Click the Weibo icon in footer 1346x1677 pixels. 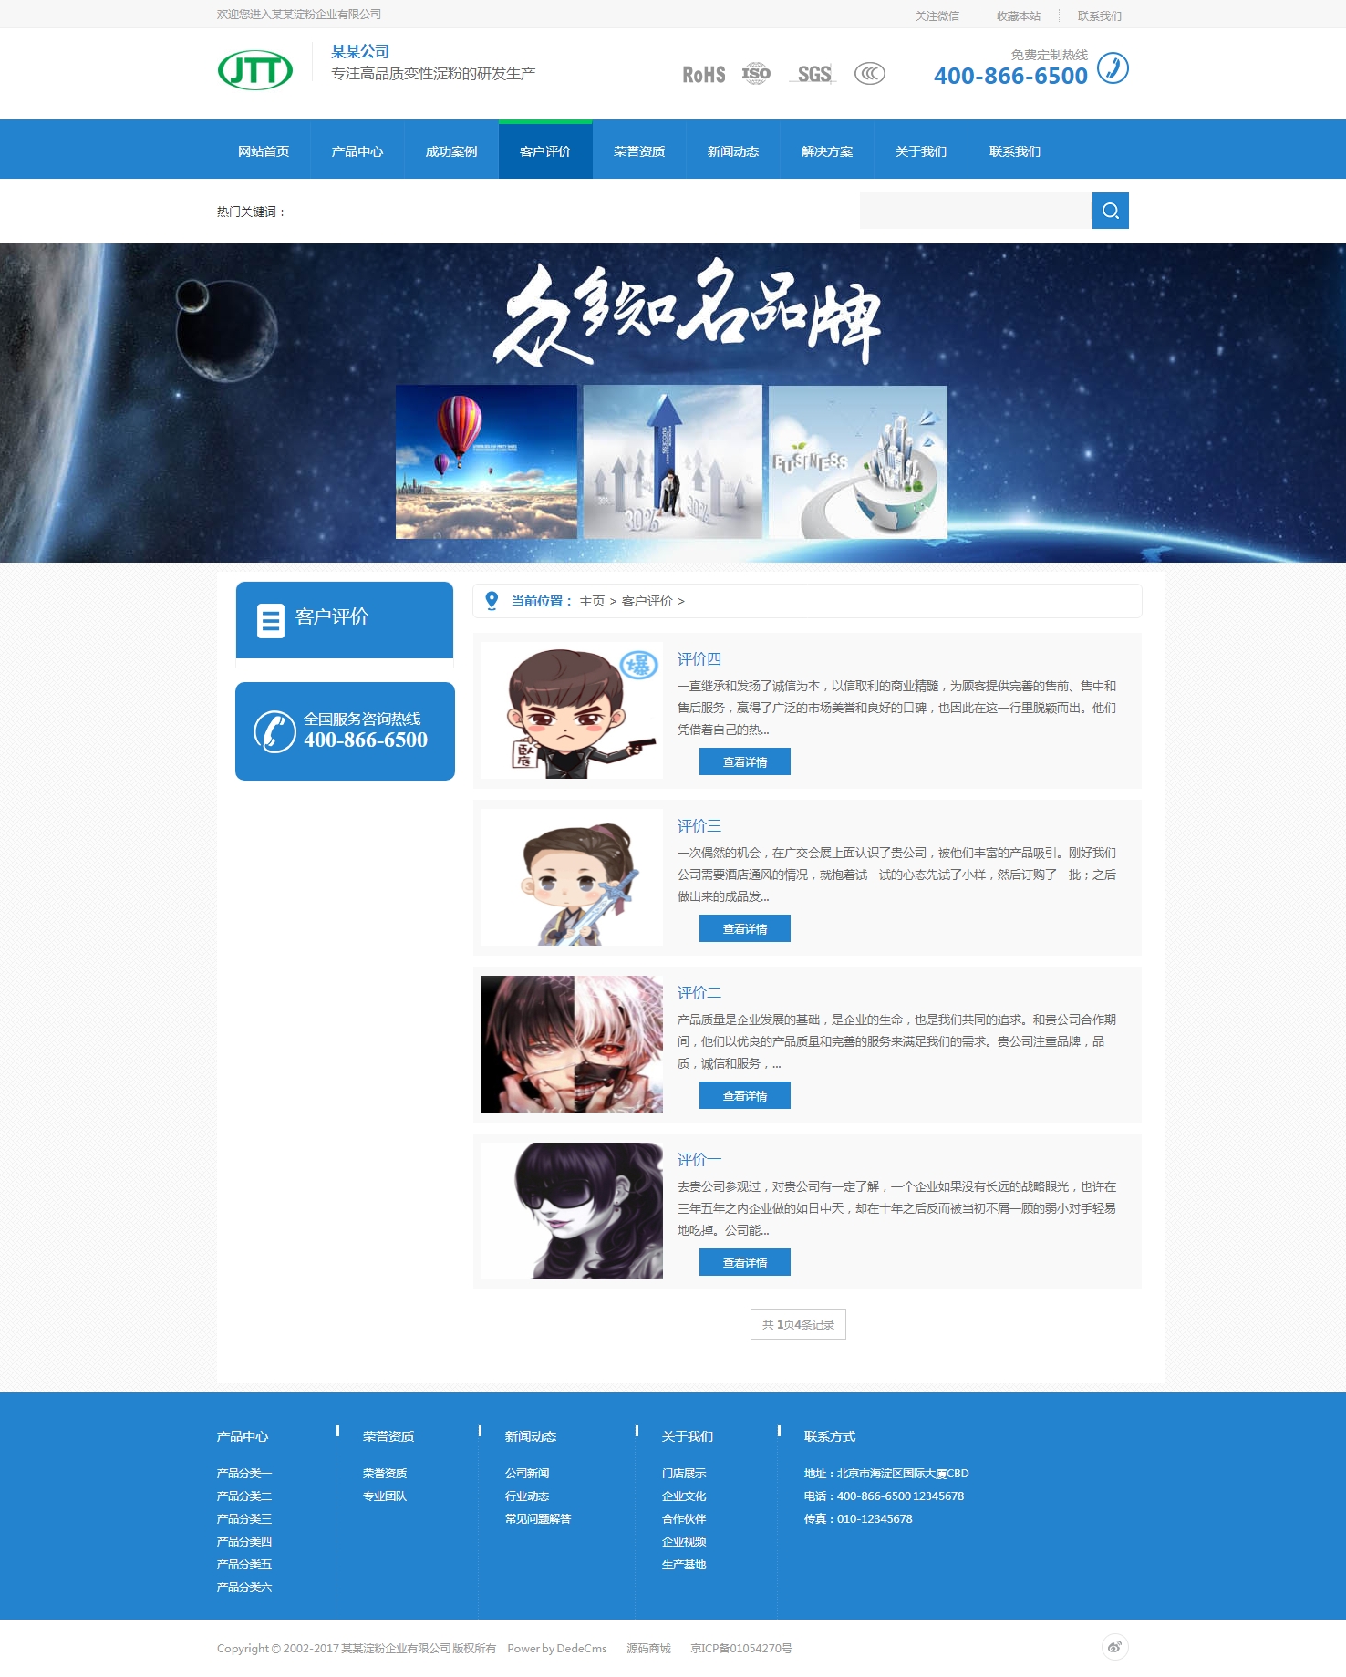pos(1114,1646)
